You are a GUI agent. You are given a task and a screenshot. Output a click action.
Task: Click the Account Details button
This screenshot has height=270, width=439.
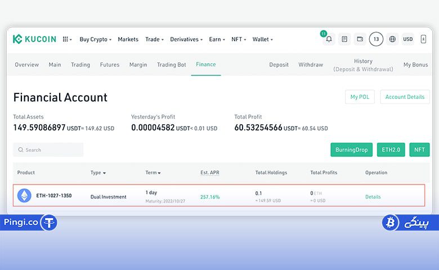click(x=405, y=97)
